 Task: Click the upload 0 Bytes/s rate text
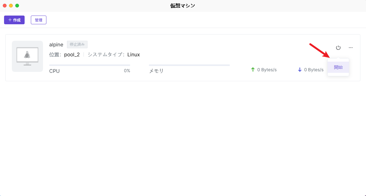tap(267, 70)
